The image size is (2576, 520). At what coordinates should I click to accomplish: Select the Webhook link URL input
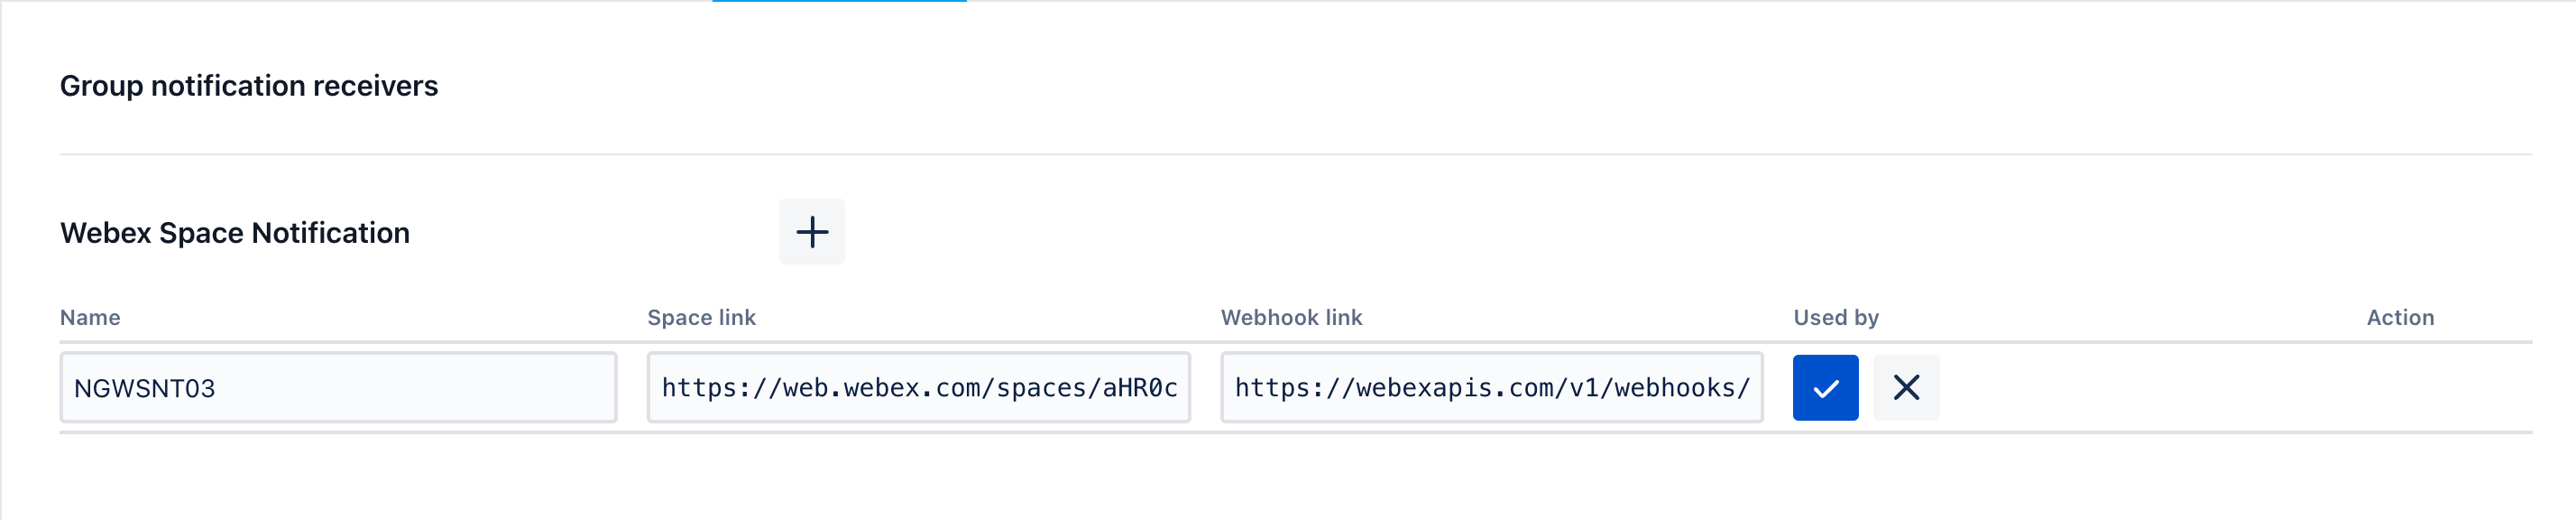(1491, 388)
